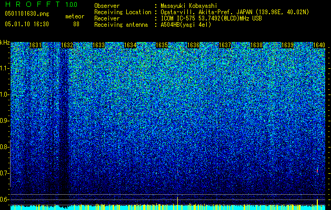Click antenna text A504HB(yagi 4el)
The height and width of the screenshot is (210, 331).
pyautogui.click(x=186, y=25)
